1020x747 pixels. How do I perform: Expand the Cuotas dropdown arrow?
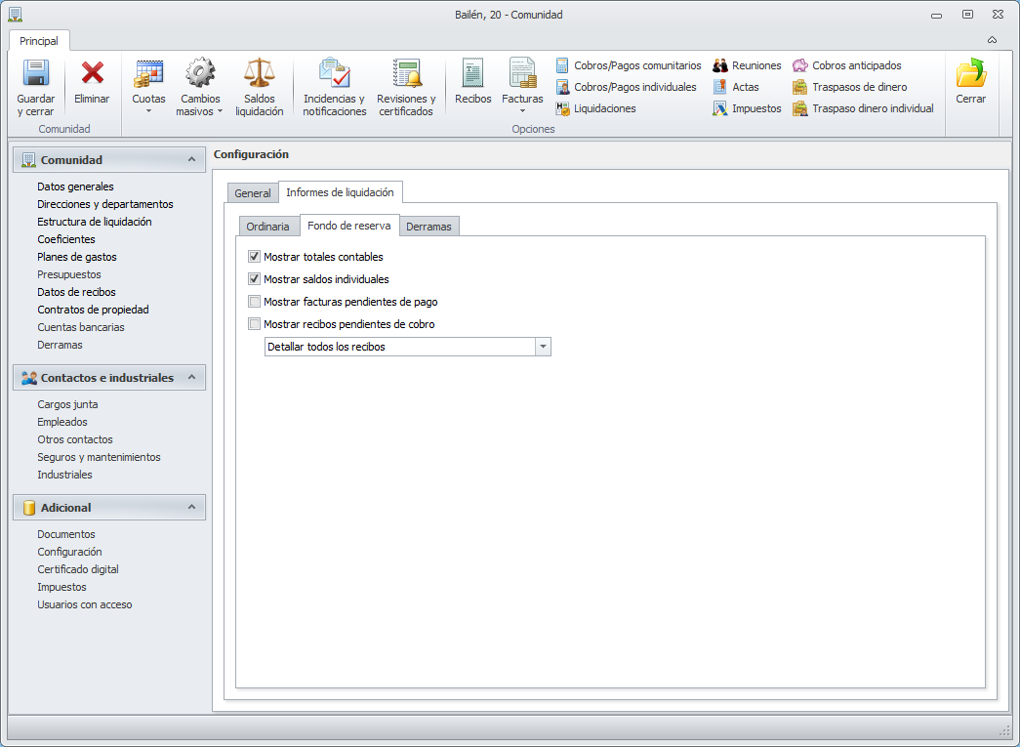click(x=148, y=111)
